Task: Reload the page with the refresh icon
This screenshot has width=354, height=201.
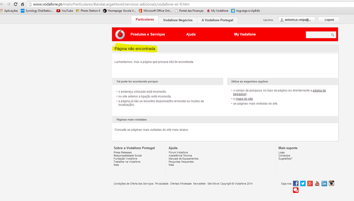Action: (x=16, y=4)
